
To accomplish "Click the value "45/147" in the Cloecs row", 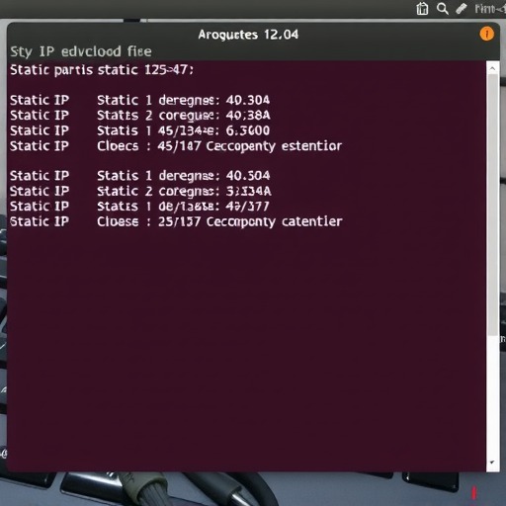I will [x=179, y=146].
